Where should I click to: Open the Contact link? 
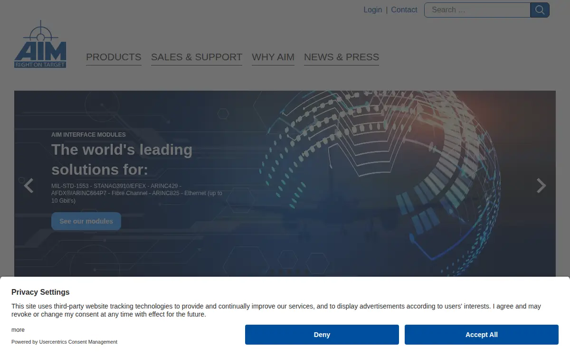tap(404, 9)
